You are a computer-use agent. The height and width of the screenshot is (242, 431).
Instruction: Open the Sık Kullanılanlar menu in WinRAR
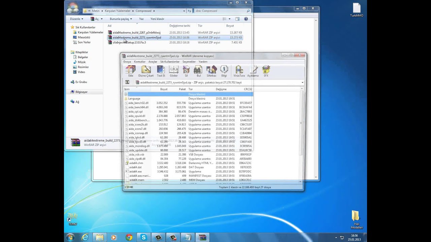tap(170, 62)
